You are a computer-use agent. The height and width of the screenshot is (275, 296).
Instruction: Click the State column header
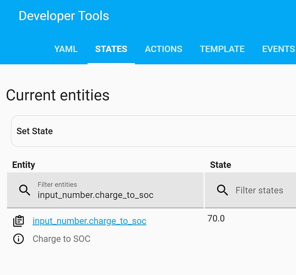coord(220,165)
